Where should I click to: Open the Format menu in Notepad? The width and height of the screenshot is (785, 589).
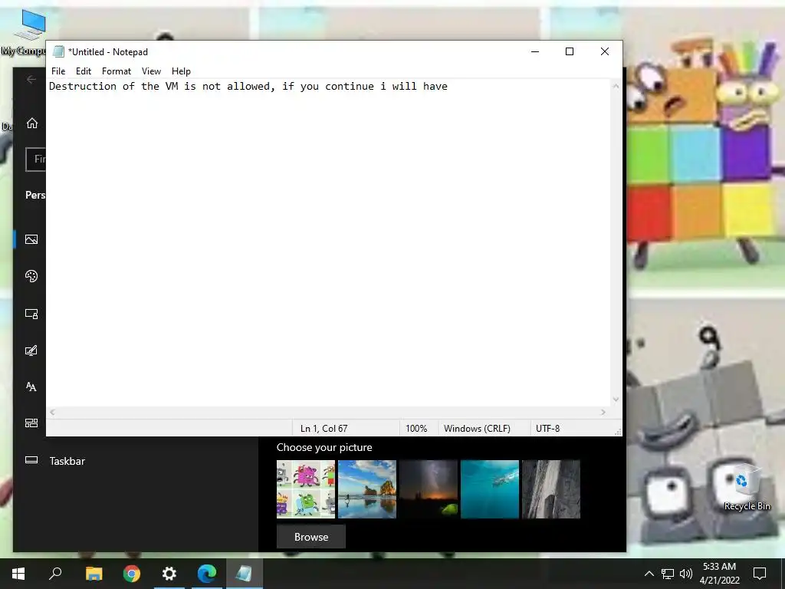click(117, 71)
